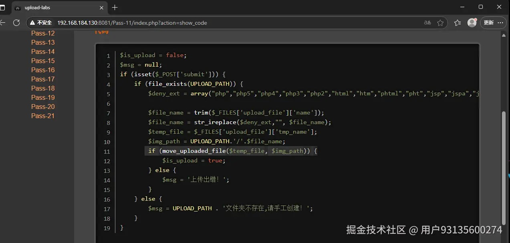Open the browser settings ellipsis menu

point(500,23)
